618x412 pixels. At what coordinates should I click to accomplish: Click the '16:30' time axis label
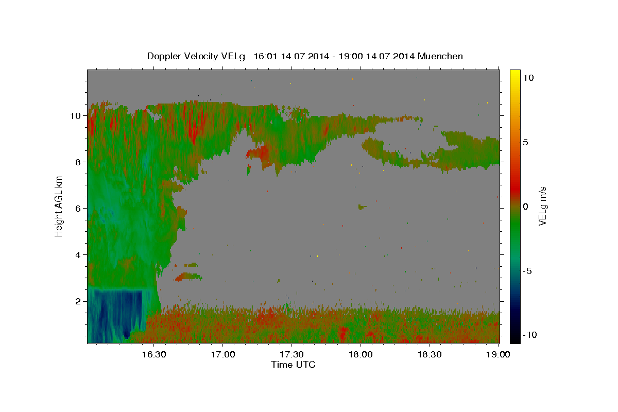point(154,354)
